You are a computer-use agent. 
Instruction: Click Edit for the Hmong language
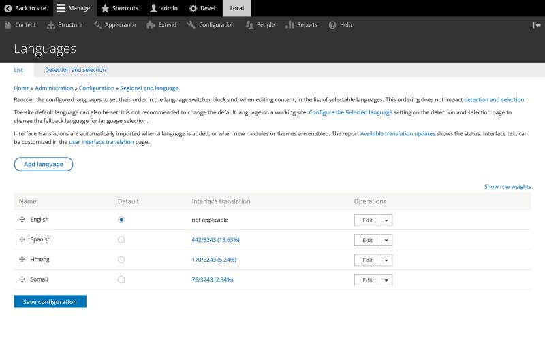point(368,260)
